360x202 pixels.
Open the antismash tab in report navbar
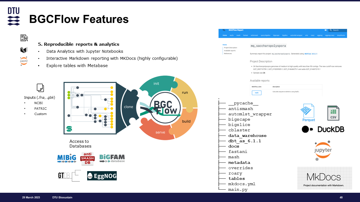(255, 35)
